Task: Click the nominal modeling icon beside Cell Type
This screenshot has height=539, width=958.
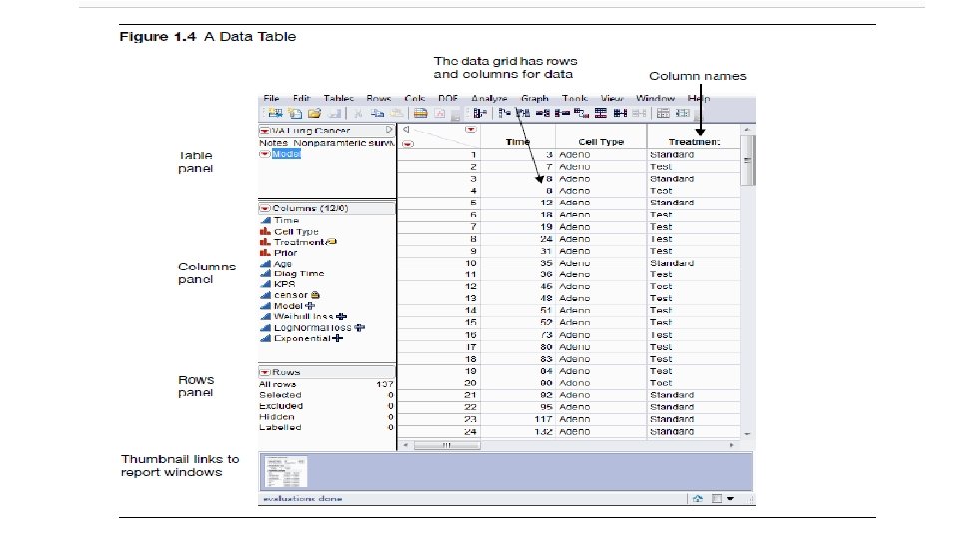Action: [265, 231]
